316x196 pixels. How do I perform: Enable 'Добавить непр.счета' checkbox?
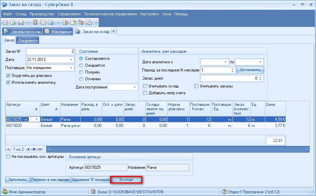tap(145, 93)
